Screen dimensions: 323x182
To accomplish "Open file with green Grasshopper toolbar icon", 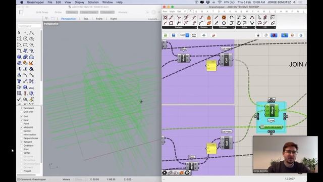I will point(166,35).
